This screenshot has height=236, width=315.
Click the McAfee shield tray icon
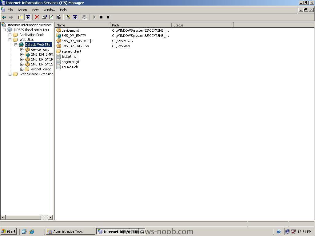click(293, 232)
